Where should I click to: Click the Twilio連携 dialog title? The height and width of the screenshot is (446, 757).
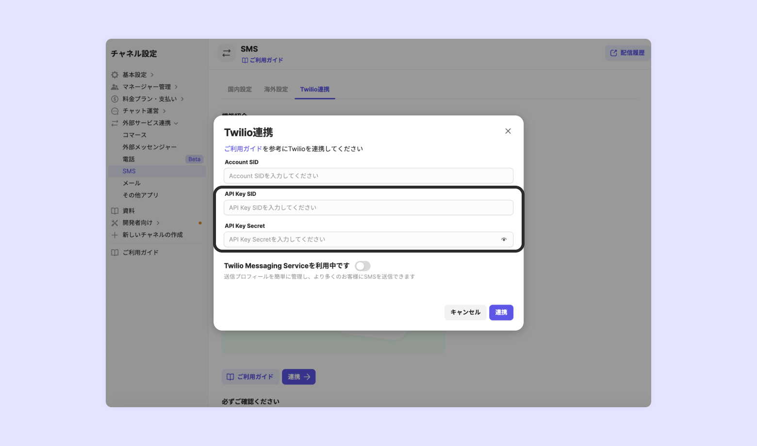point(248,132)
